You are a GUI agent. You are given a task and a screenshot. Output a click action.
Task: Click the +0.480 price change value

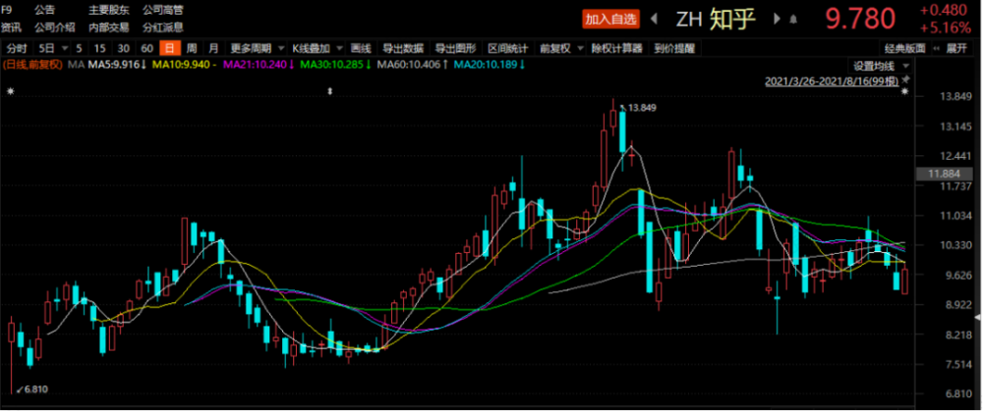pyautogui.click(x=945, y=10)
